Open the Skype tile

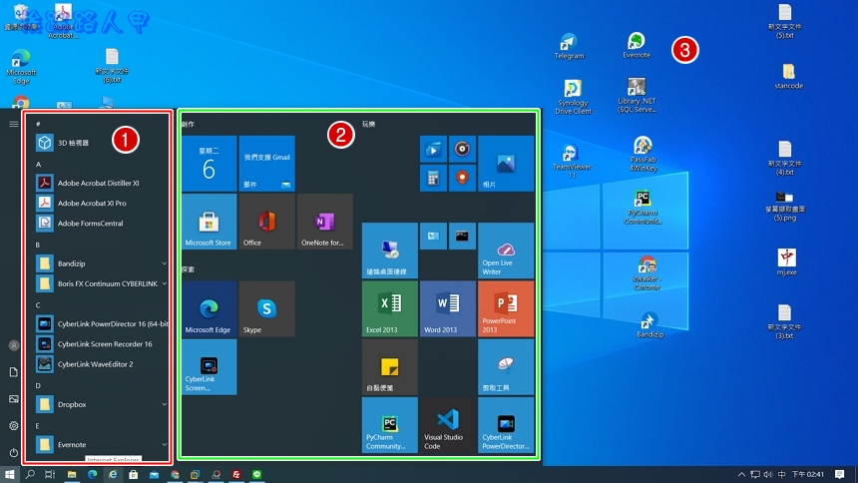click(x=267, y=308)
